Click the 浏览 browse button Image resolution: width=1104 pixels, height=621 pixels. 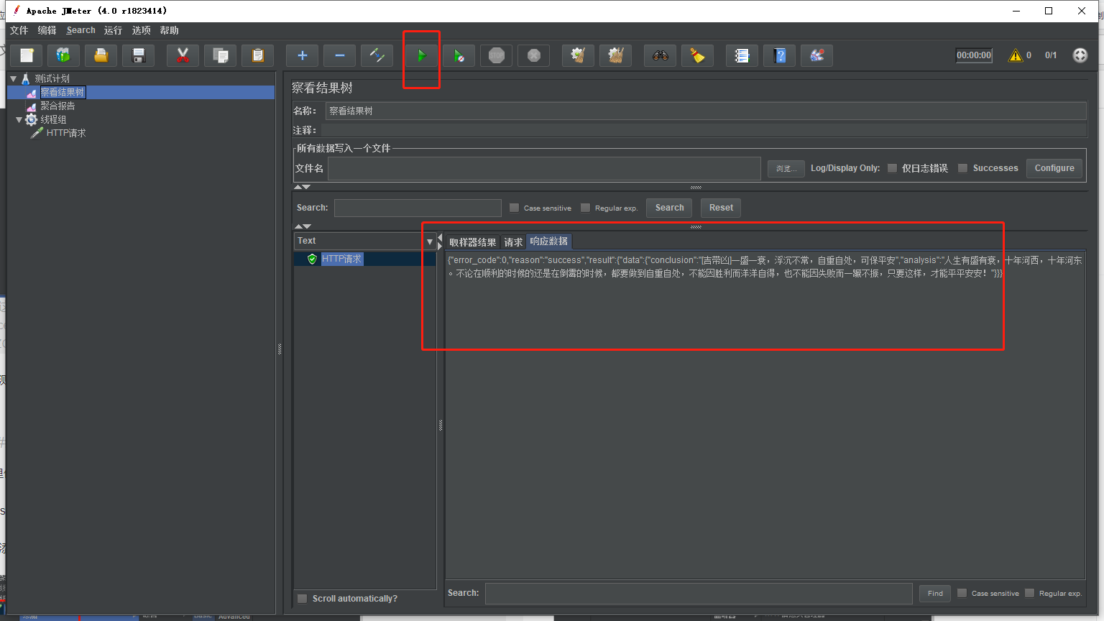(x=786, y=168)
